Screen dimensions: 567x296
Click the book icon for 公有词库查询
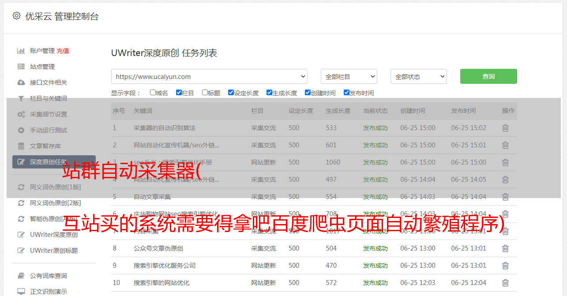click(x=21, y=276)
